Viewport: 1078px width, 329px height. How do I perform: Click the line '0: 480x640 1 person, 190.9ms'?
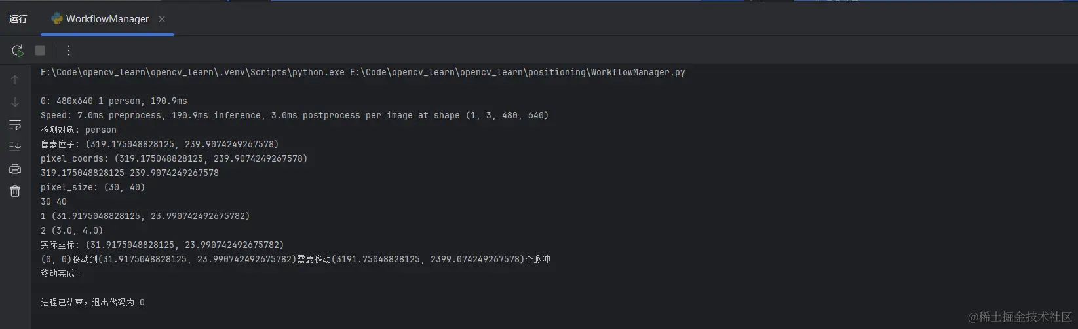114,101
